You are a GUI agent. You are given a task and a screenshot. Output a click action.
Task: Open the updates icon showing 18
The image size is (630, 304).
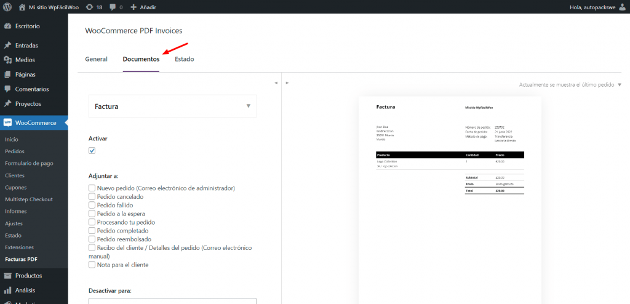pos(90,7)
